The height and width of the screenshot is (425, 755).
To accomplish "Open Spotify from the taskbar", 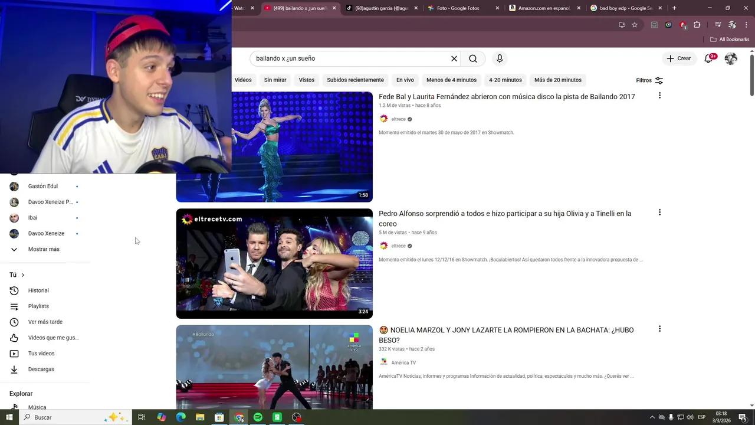I will (x=258, y=417).
